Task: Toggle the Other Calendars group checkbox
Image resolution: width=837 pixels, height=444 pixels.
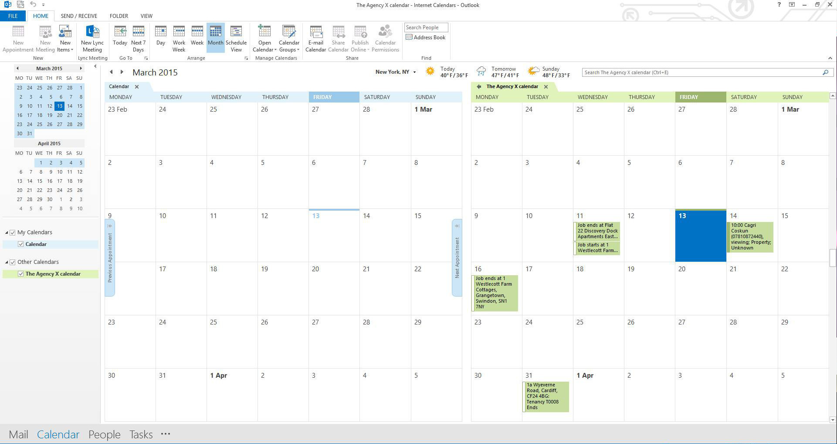Action: (x=13, y=262)
